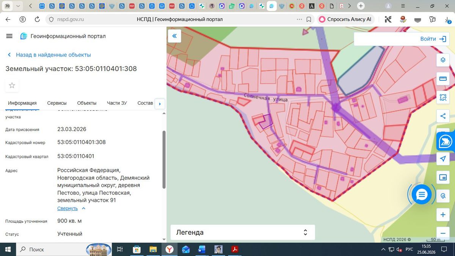Screen dimensions: 455x256
Task: Open browser downloads panel
Action: point(447,19)
